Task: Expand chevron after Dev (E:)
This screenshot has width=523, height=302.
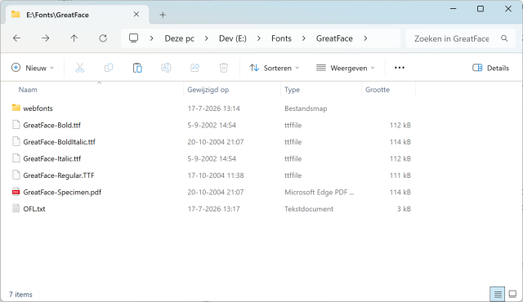Action: click(x=259, y=38)
